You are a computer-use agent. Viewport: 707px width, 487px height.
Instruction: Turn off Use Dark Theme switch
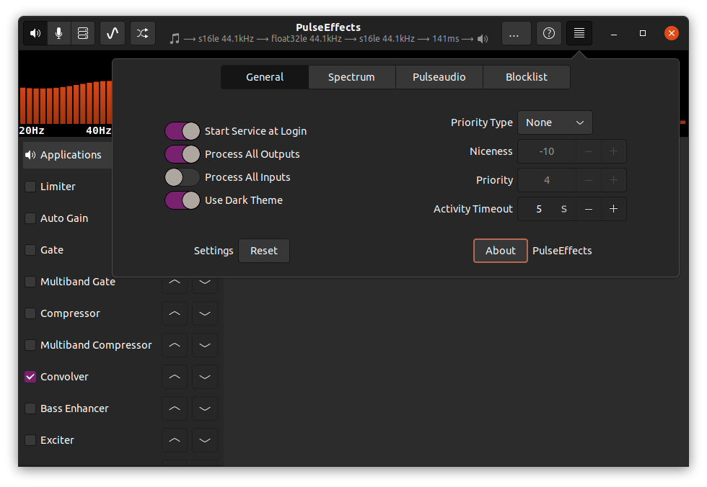click(182, 200)
